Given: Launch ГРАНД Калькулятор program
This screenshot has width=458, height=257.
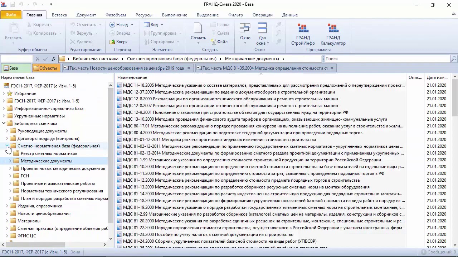Looking at the screenshot, I should [333, 35].
